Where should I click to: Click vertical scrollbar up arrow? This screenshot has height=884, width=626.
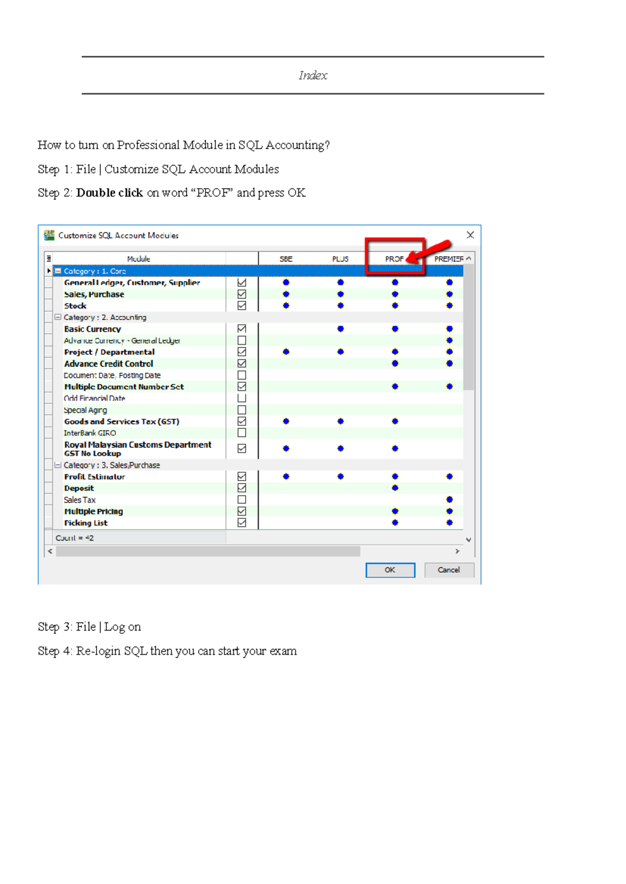click(x=468, y=259)
